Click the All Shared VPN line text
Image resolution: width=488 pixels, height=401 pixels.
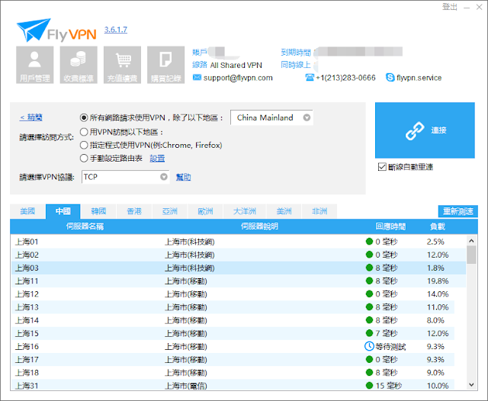tap(236, 66)
